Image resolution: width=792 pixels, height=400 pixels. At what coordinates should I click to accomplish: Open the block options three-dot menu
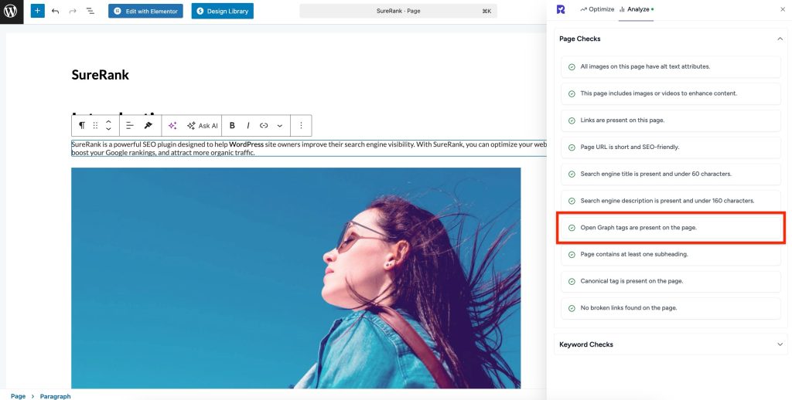click(x=301, y=125)
